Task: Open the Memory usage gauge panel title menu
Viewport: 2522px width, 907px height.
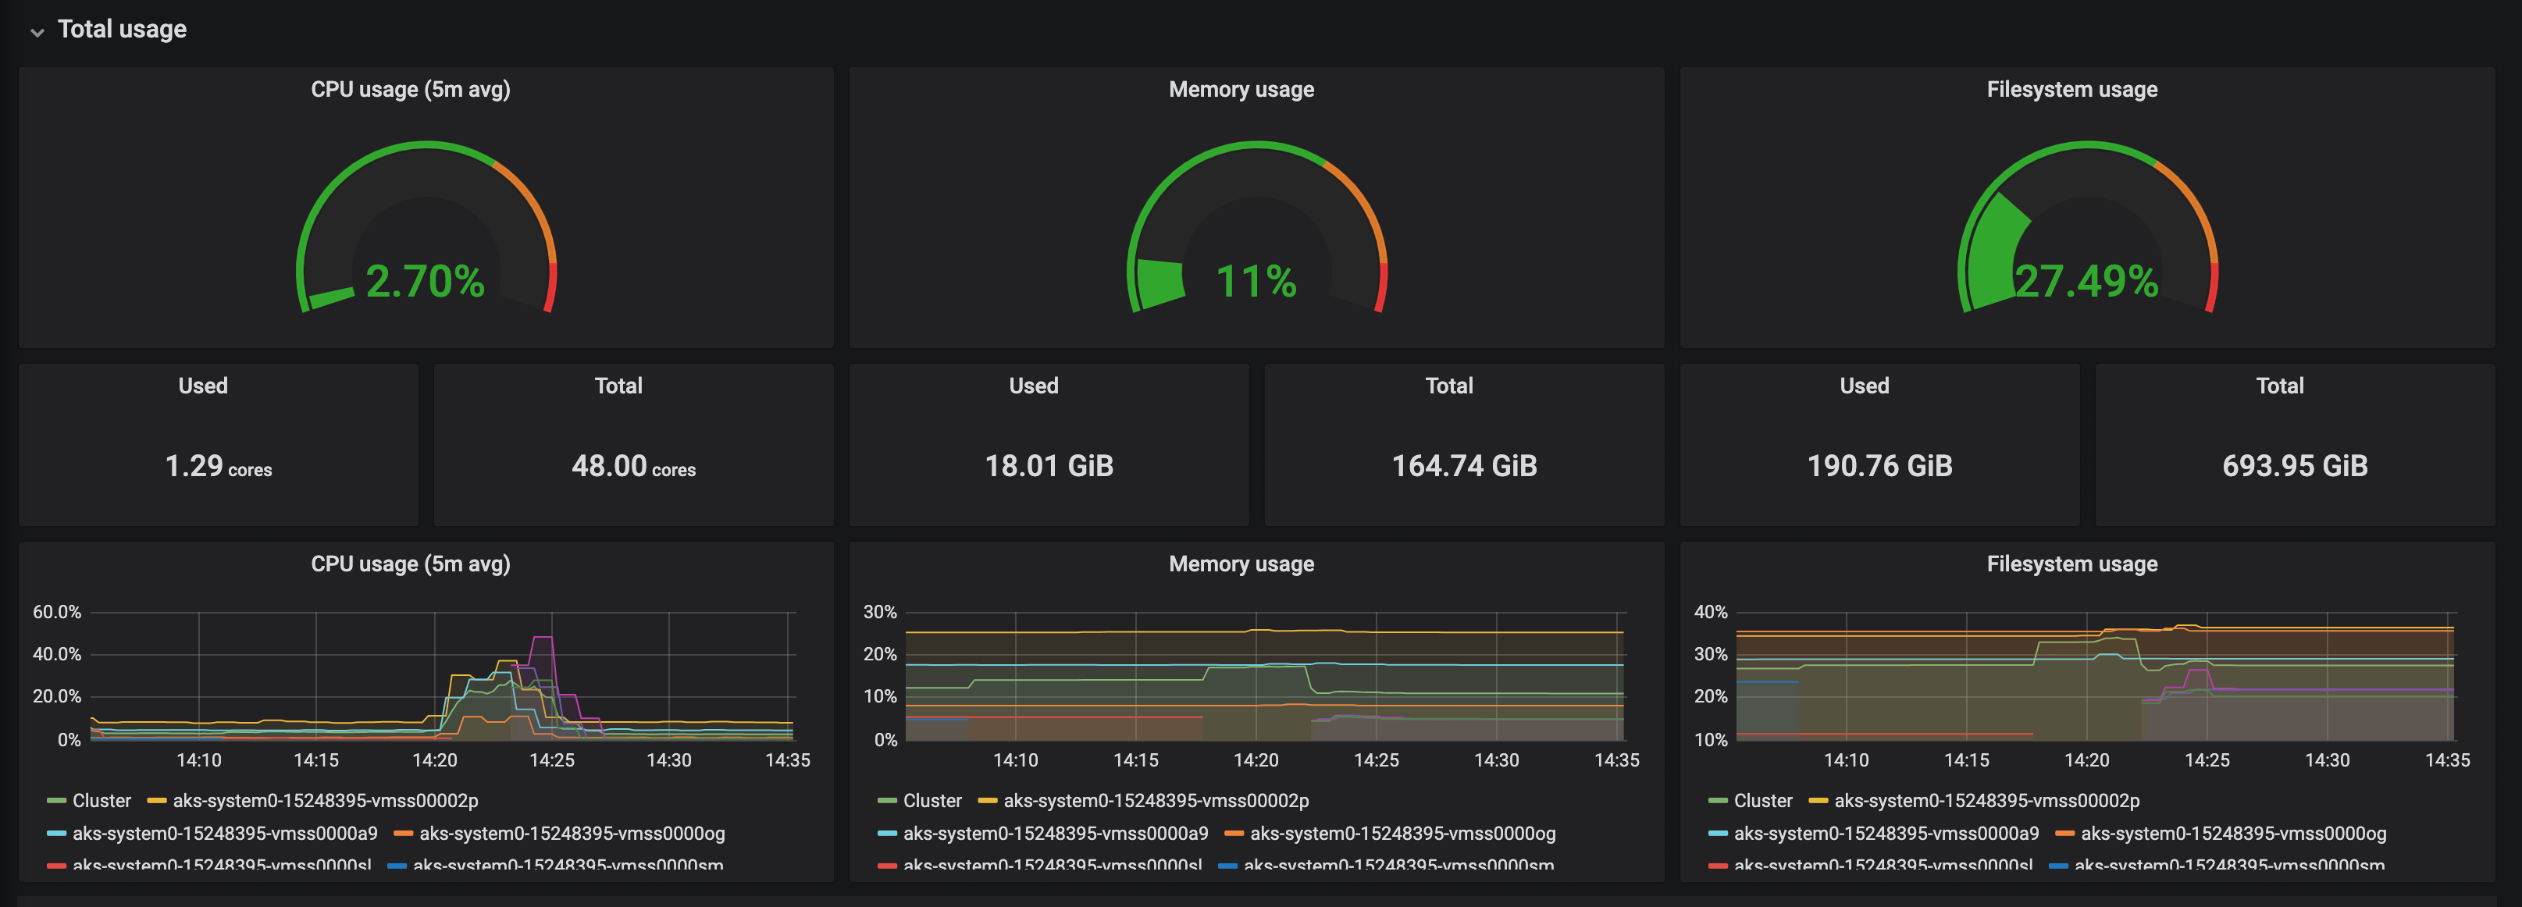Action: 1241,89
